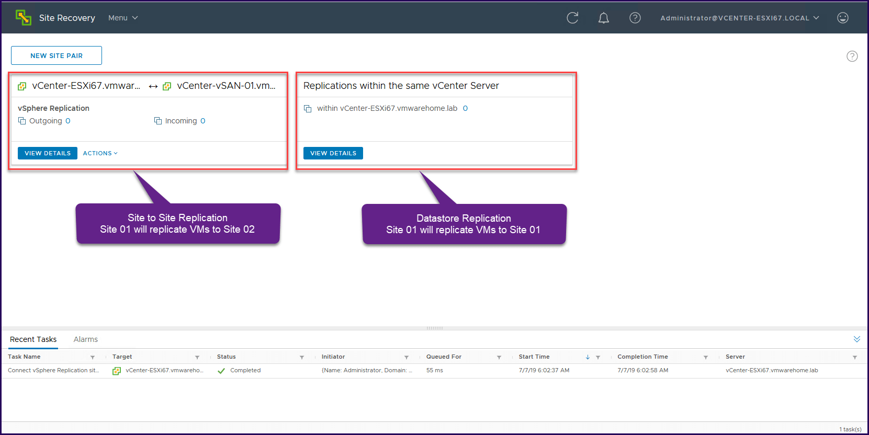
Task: Click the page help question icon
Action: [852, 56]
